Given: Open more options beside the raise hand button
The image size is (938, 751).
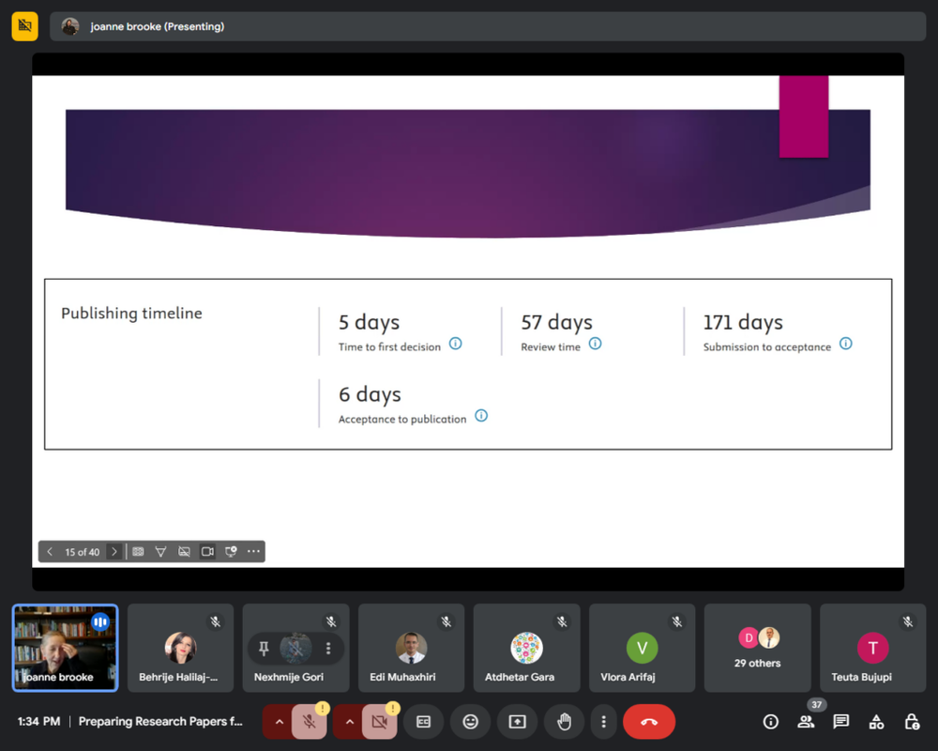Looking at the screenshot, I should (x=603, y=722).
